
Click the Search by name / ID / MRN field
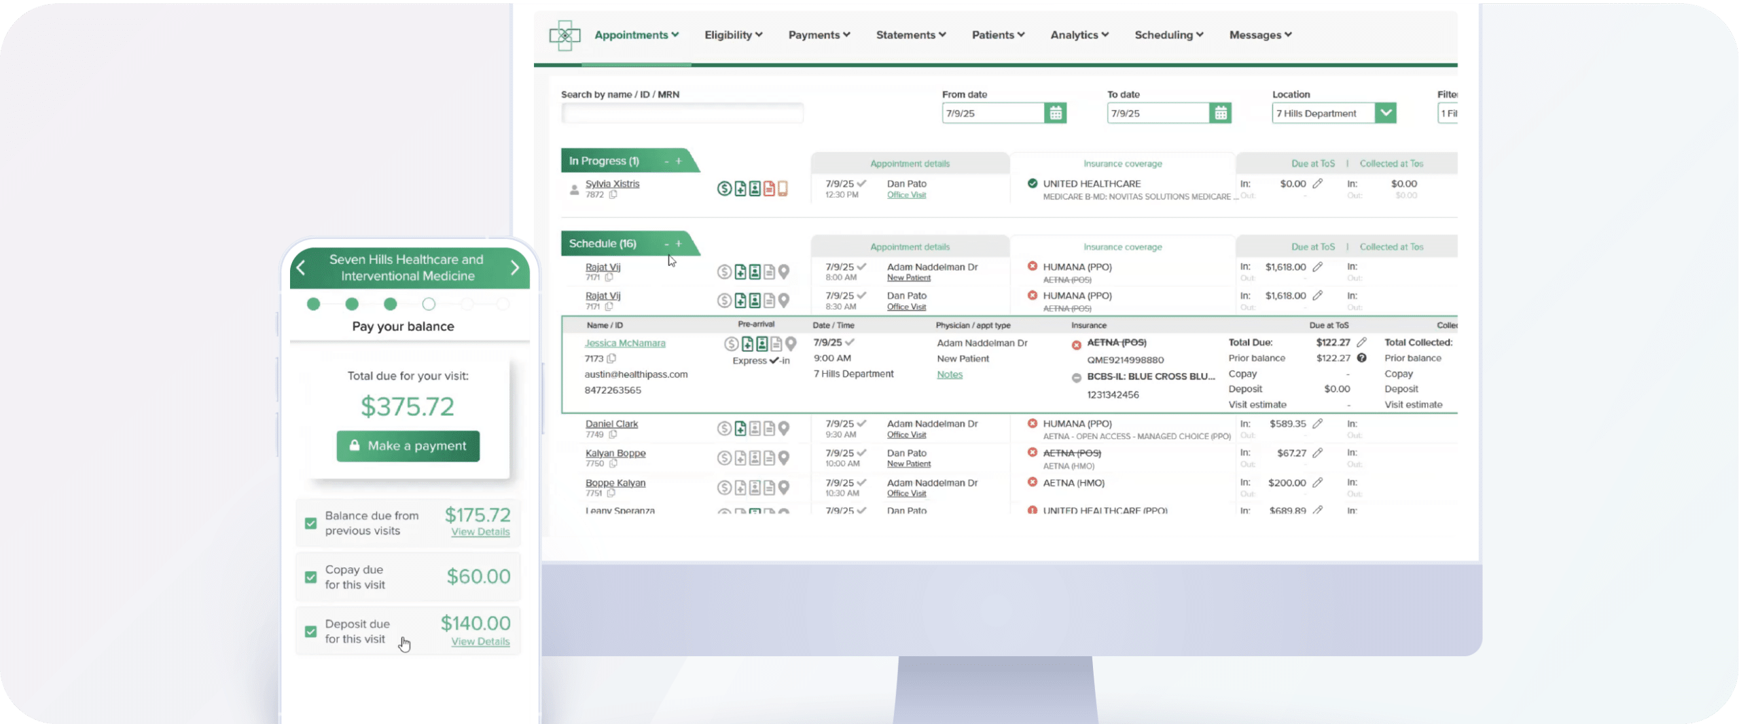coord(682,113)
